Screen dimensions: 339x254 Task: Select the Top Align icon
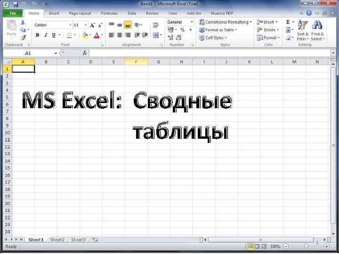(x=112, y=24)
